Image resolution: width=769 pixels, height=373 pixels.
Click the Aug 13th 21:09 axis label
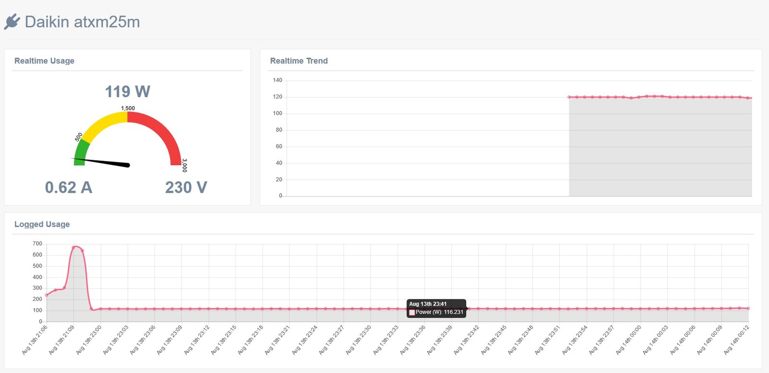[62, 340]
